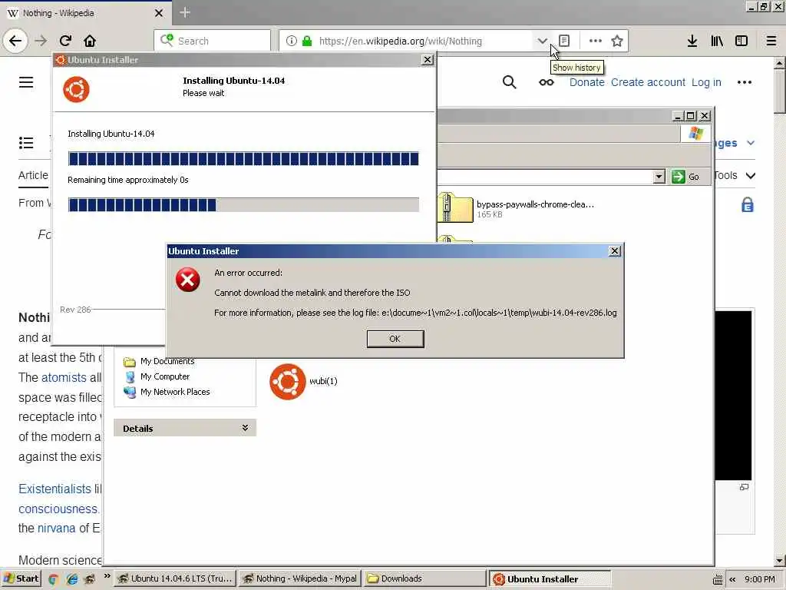Click the site information icon in address bar
This screenshot has width=786, height=590.
pos(291,41)
